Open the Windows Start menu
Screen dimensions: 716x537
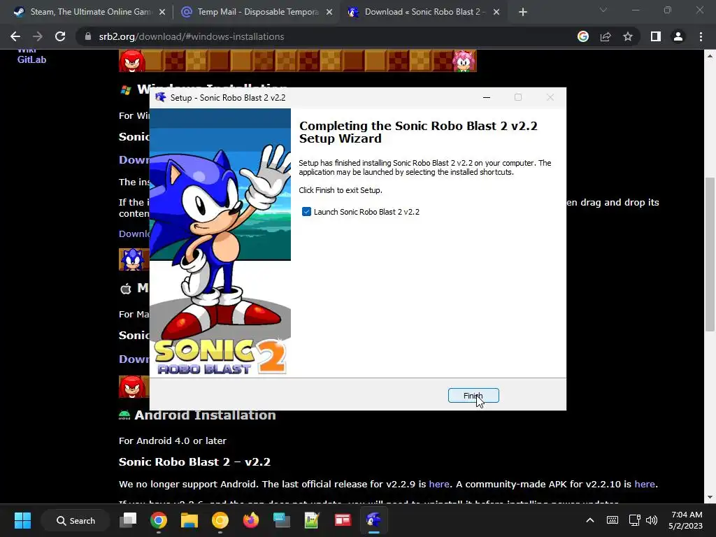point(22,520)
